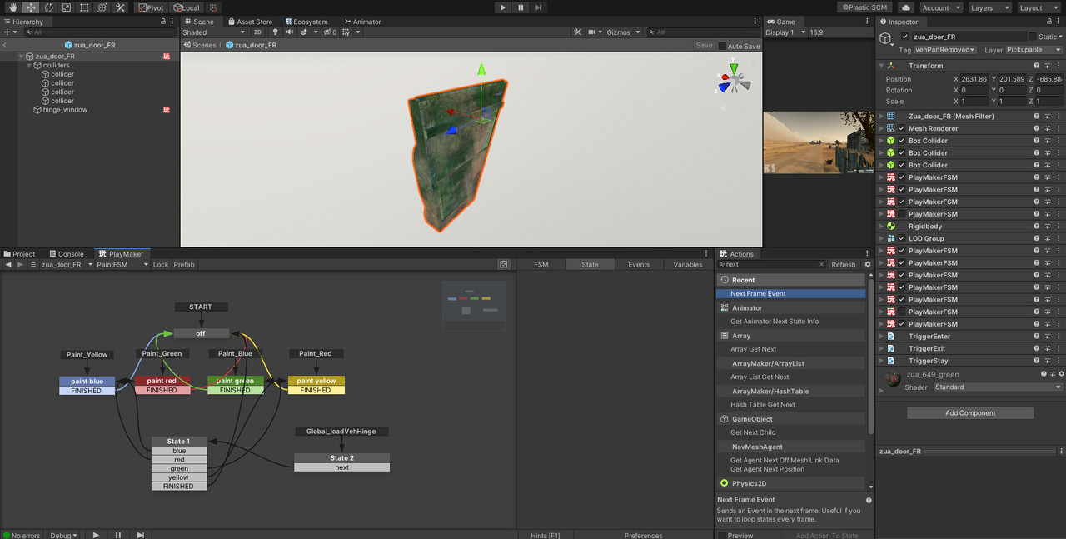Open scene camera settings icon
This screenshot has width=1066, height=539.
click(595, 32)
